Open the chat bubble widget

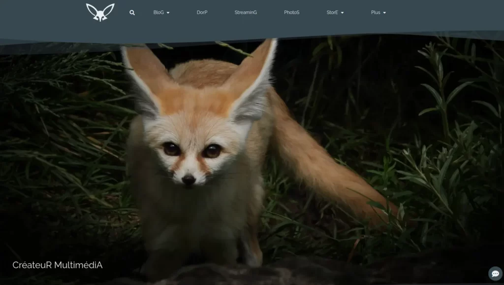click(x=495, y=274)
